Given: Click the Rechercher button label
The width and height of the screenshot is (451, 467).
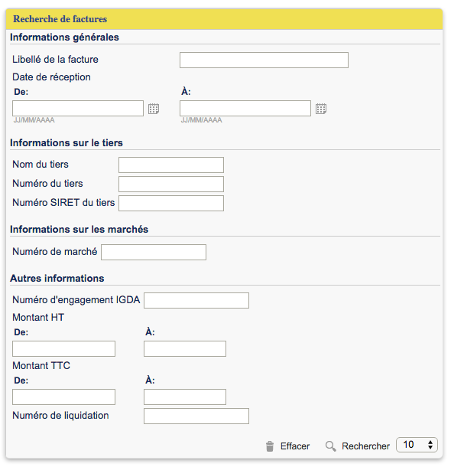Looking at the screenshot, I should (x=365, y=446).
